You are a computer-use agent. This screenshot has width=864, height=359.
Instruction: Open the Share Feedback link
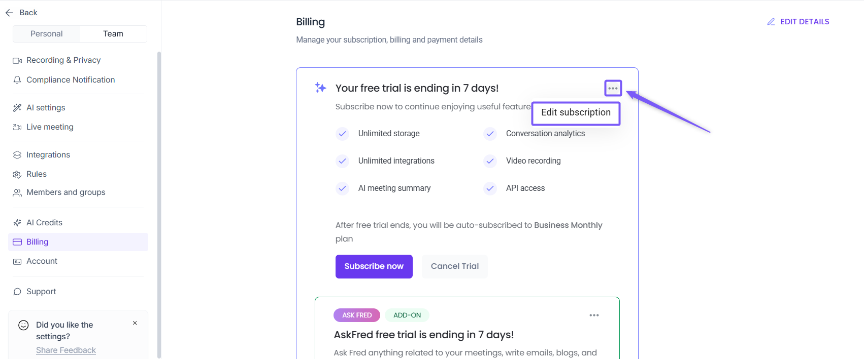tap(66, 350)
